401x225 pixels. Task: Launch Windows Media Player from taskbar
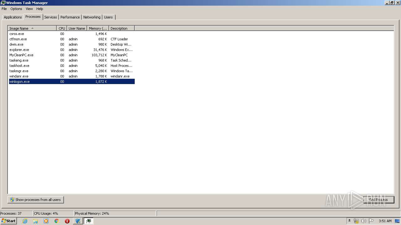[x=46, y=221]
